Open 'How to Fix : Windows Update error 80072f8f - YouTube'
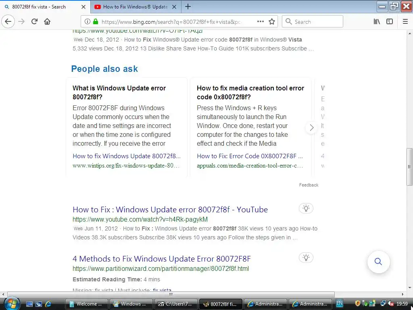The height and width of the screenshot is (310, 413). [x=170, y=209]
